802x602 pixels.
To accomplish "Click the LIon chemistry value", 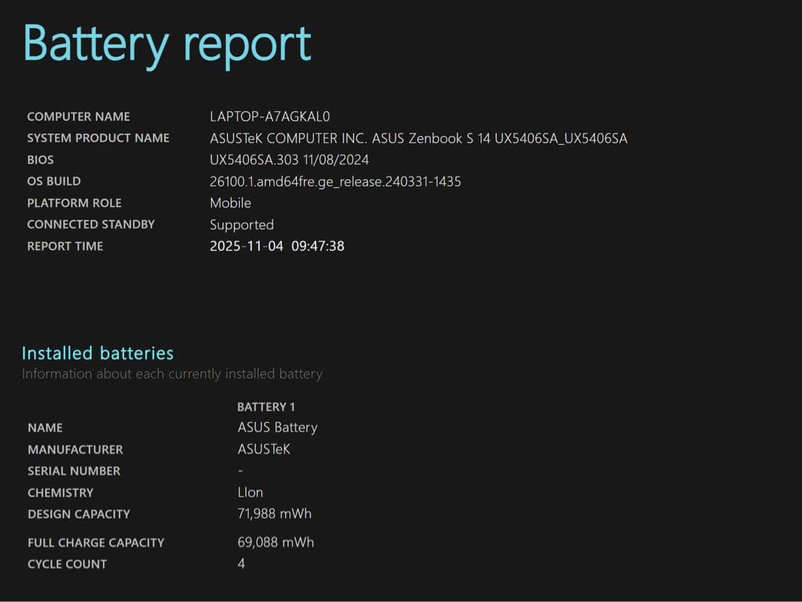I will pos(250,492).
